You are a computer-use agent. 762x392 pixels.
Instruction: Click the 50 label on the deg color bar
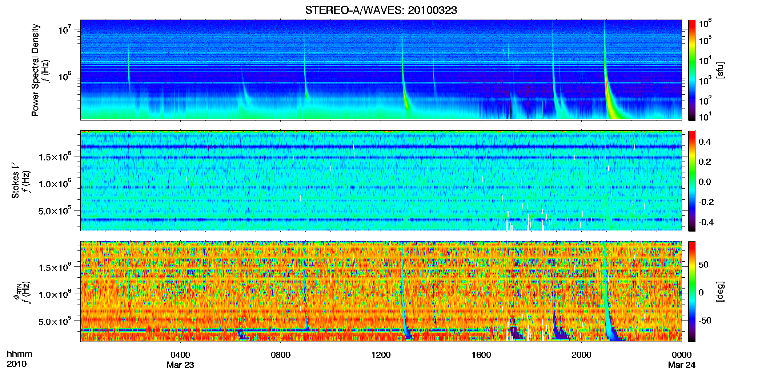tap(703, 264)
